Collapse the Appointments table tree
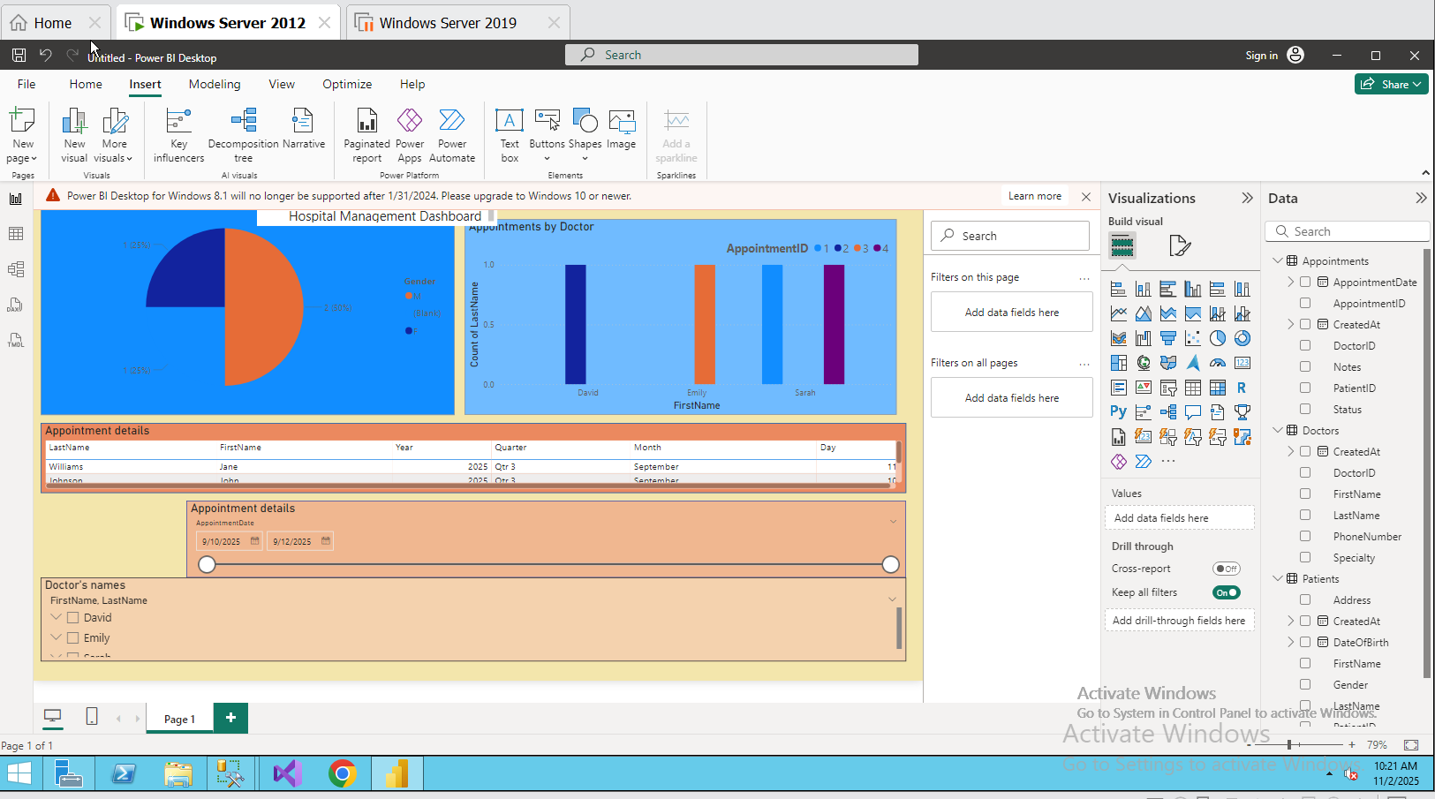This screenshot has width=1435, height=799. pyautogui.click(x=1278, y=260)
